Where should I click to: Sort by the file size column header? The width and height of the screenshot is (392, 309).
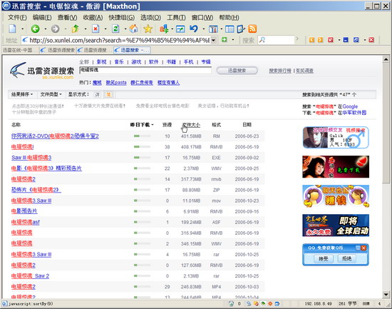[x=191, y=125]
